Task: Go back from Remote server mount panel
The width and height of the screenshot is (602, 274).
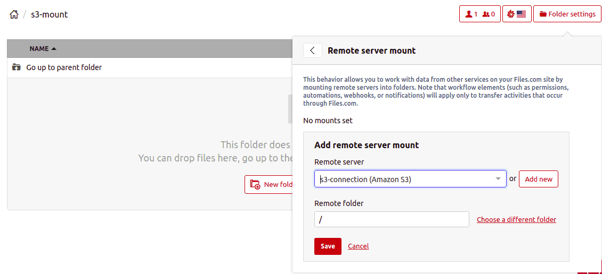Action: point(313,50)
